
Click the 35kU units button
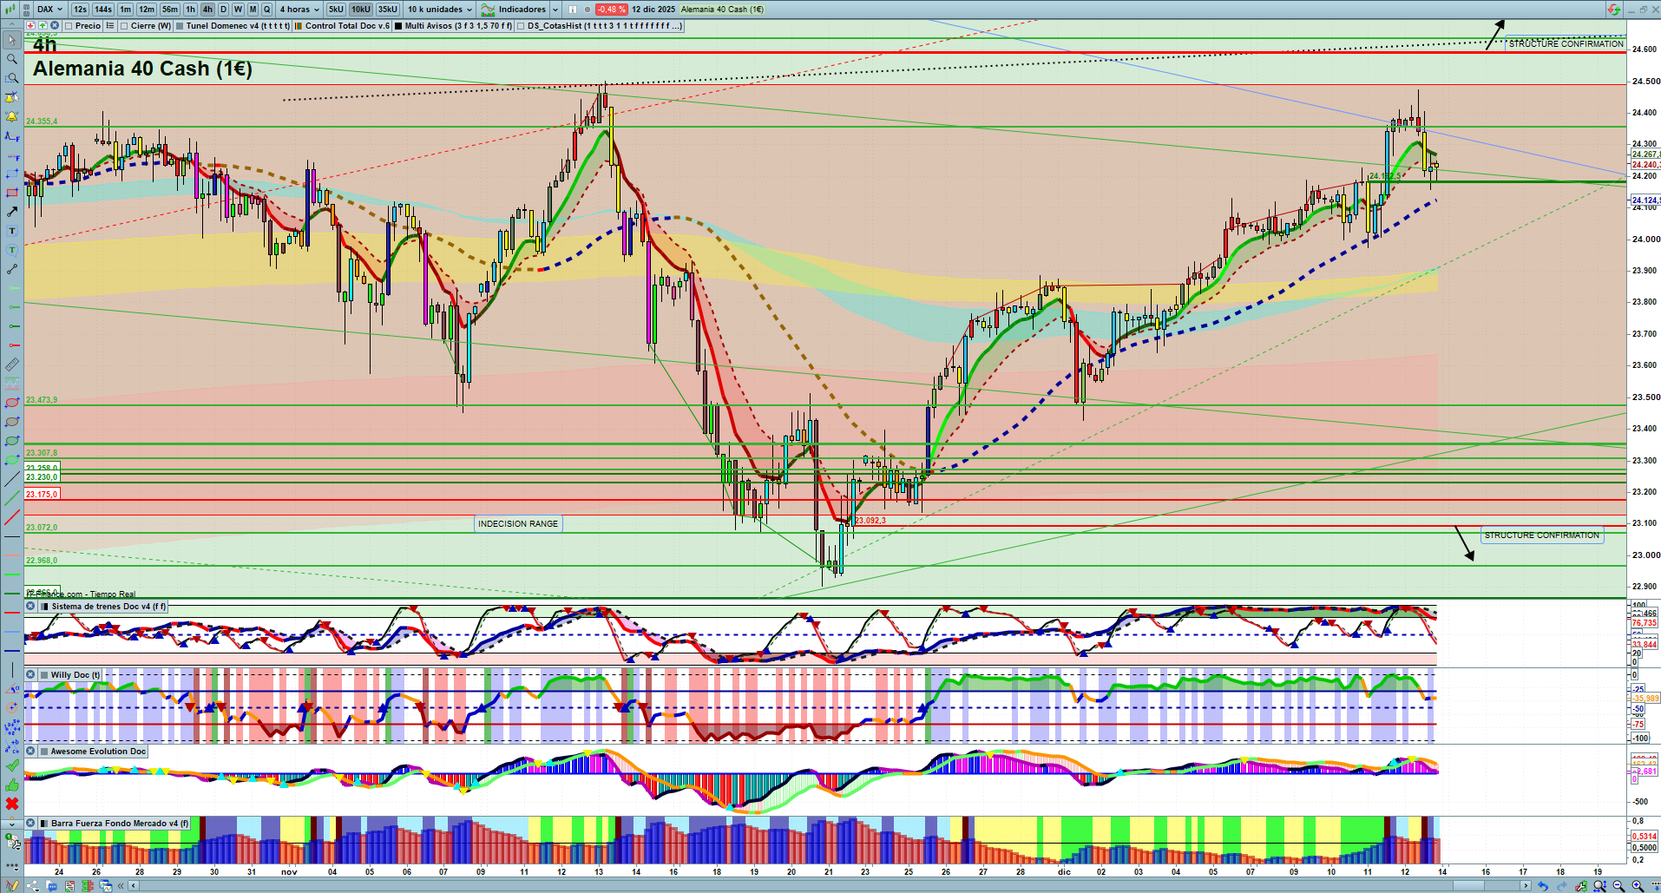click(x=388, y=10)
